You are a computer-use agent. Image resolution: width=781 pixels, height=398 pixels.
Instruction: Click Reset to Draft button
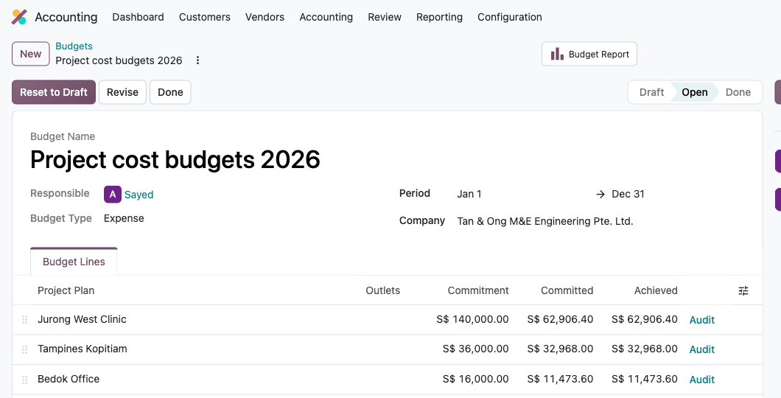54,92
